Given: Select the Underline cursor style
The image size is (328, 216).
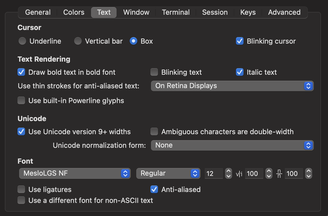Looking at the screenshot, I should pyautogui.click(x=22, y=41).
